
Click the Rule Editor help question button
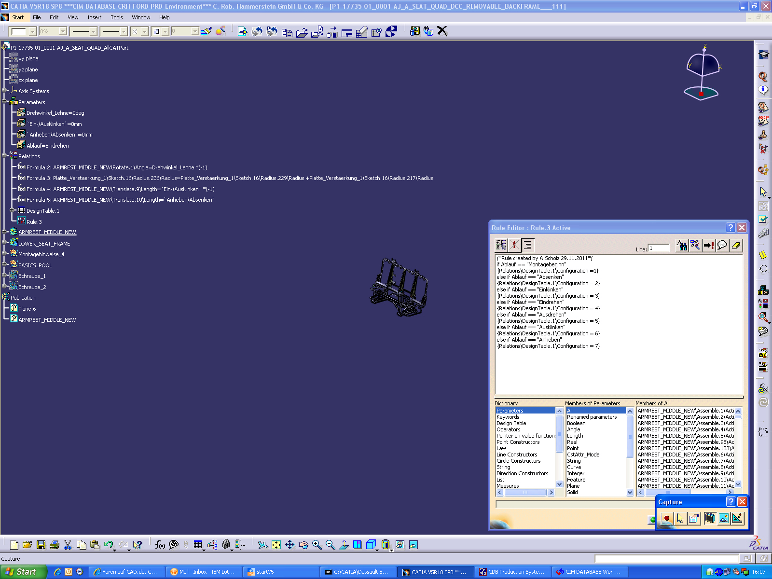pyautogui.click(x=731, y=228)
